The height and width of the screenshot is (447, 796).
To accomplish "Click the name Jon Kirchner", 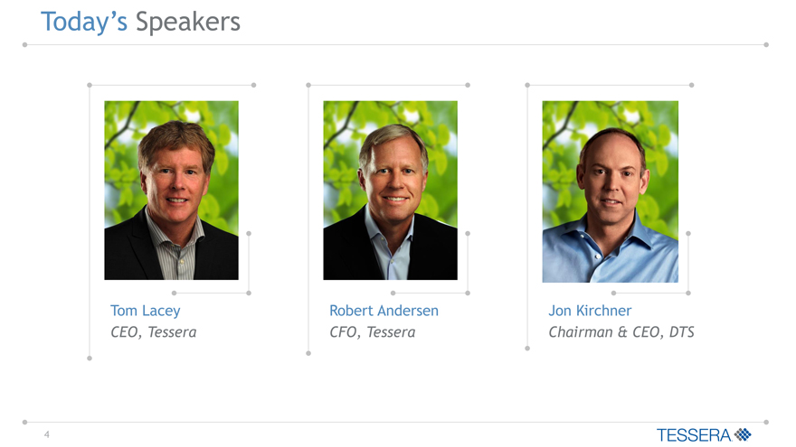I will tap(590, 311).
